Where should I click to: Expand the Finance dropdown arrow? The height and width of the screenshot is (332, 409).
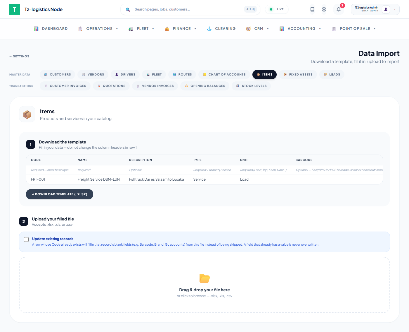(195, 29)
